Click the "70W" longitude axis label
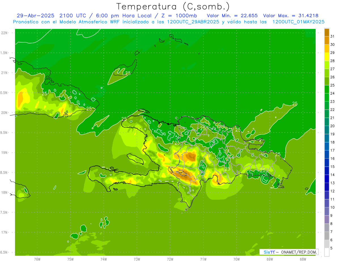Screen dimensions: 340x263 [x=237, y=259]
